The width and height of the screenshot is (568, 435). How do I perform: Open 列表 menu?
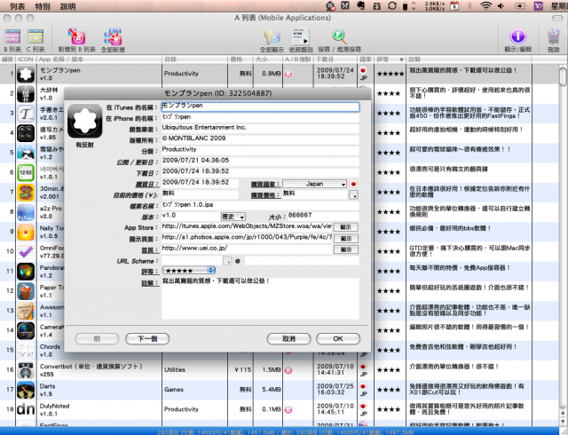pyautogui.click(x=18, y=6)
